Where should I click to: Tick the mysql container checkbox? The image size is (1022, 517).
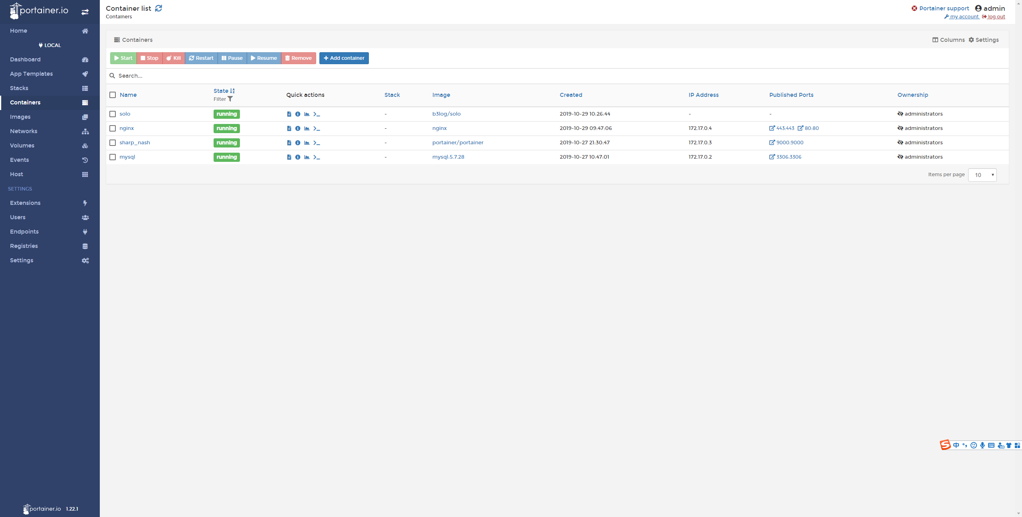pyautogui.click(x=113, y=157)
